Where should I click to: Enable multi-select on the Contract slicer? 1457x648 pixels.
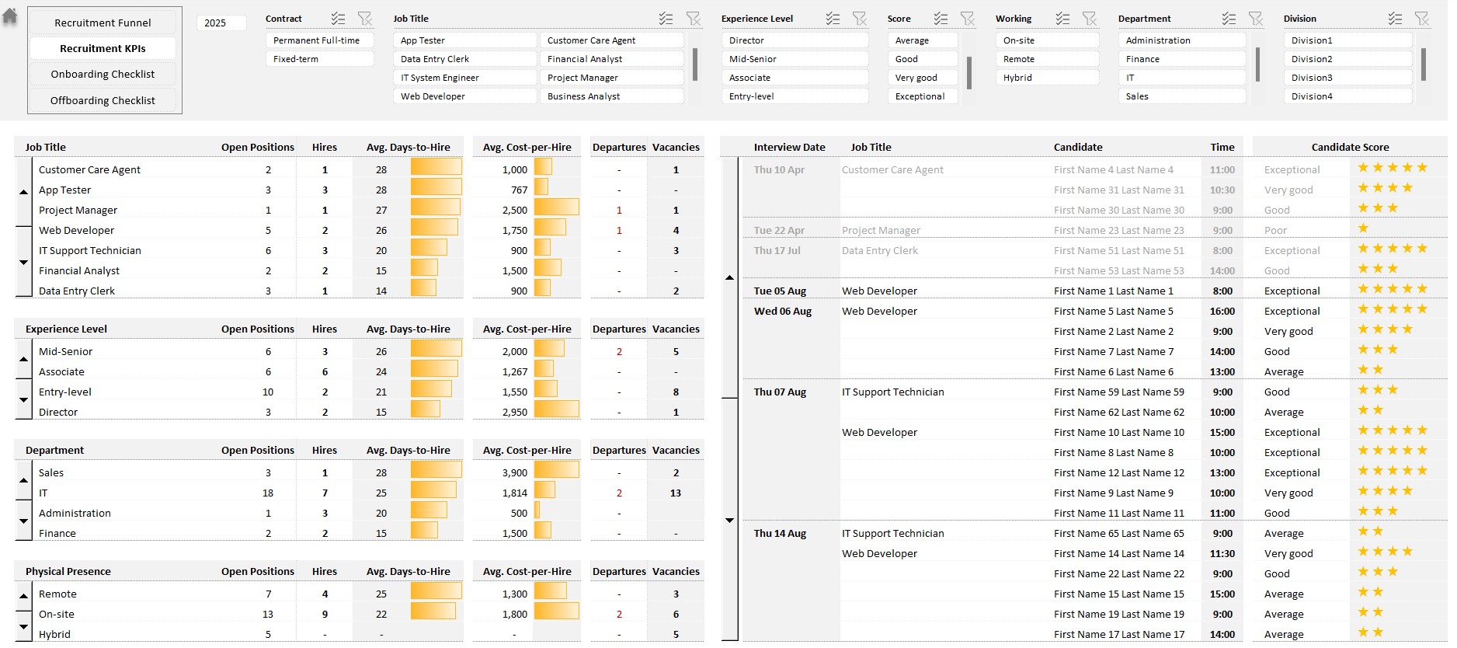pos(338,19)
